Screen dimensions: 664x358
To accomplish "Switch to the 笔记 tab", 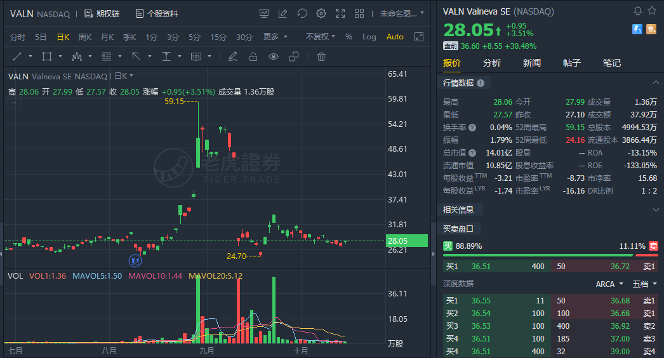I will 612,63.
